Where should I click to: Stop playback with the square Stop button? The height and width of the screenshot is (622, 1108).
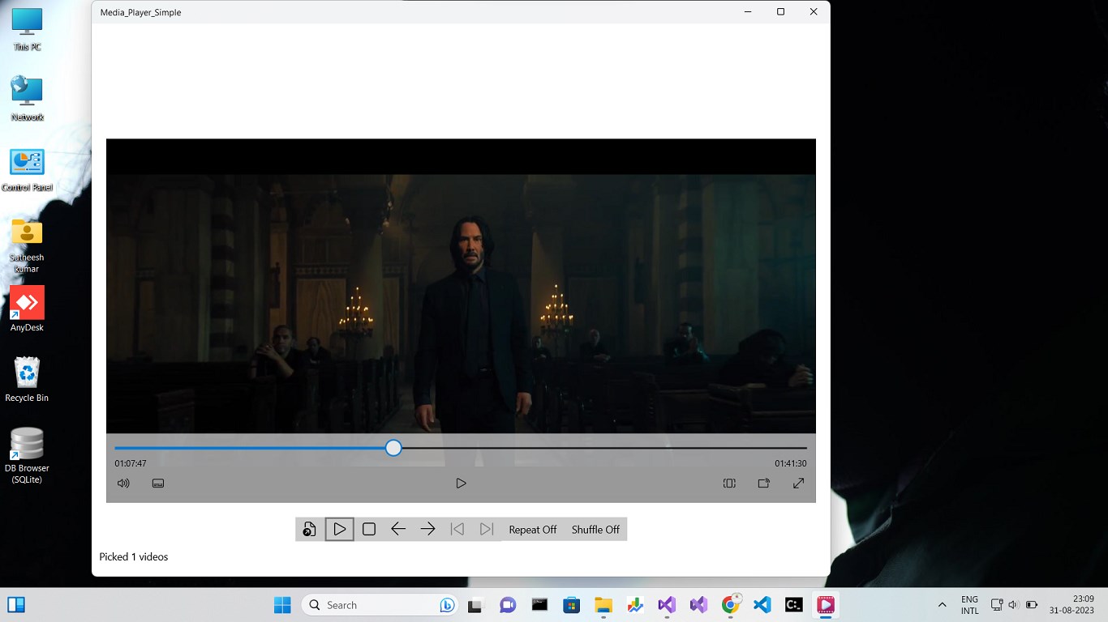click(369, 530)
